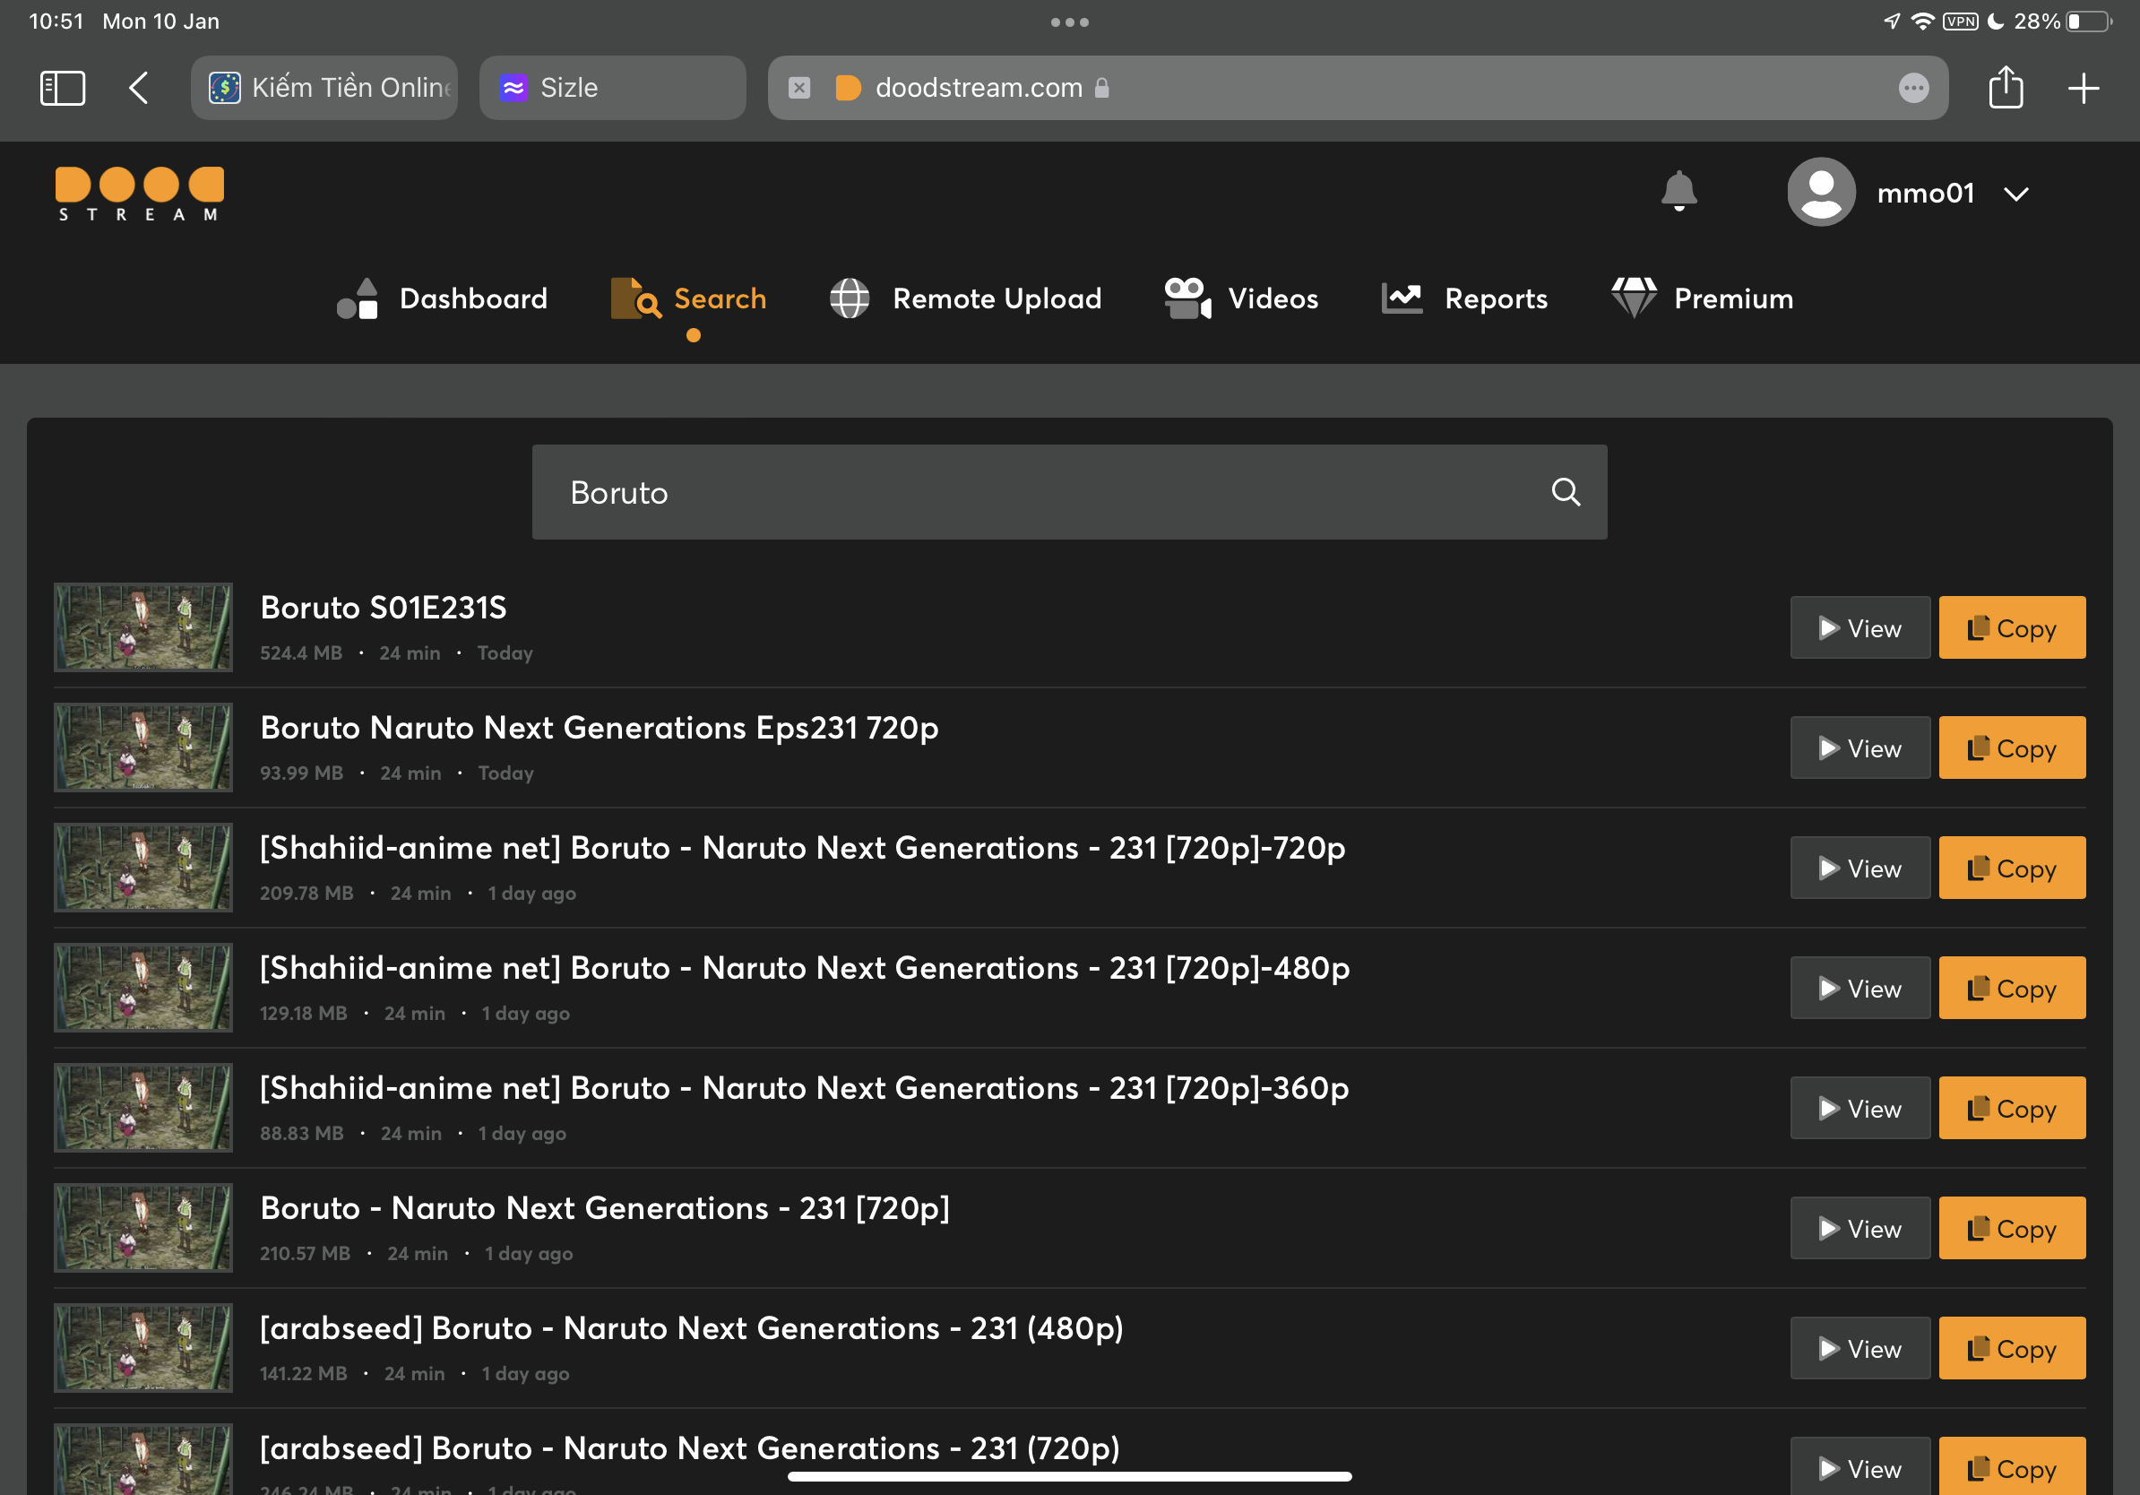Open the notifications bell icon
This screenshot has height=1495, width=2140.
(x=1678, y=192)
